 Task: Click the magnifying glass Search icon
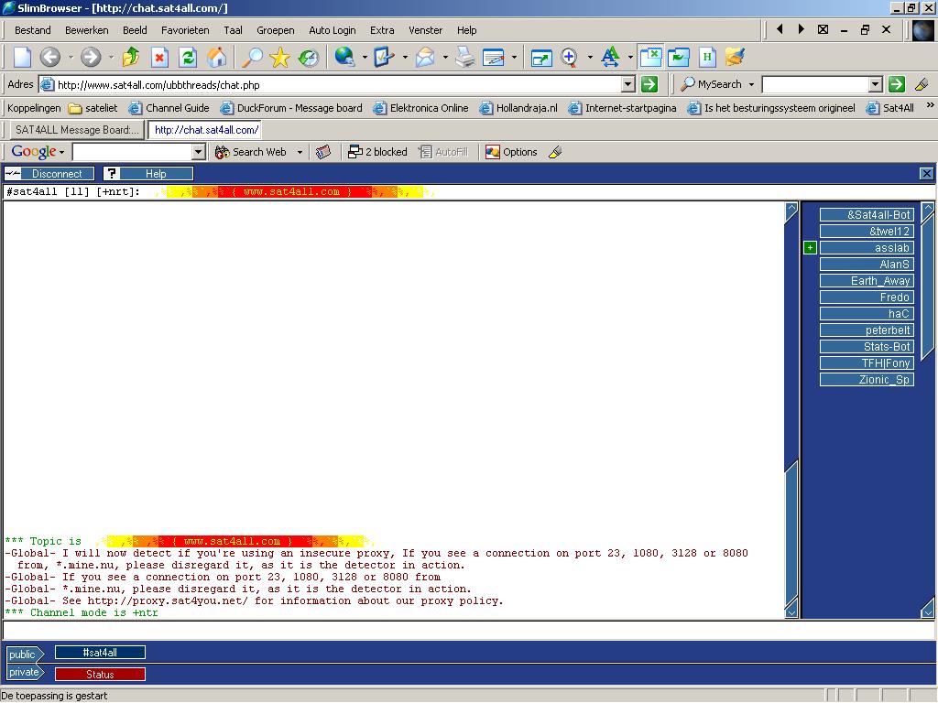click(252, 58)
